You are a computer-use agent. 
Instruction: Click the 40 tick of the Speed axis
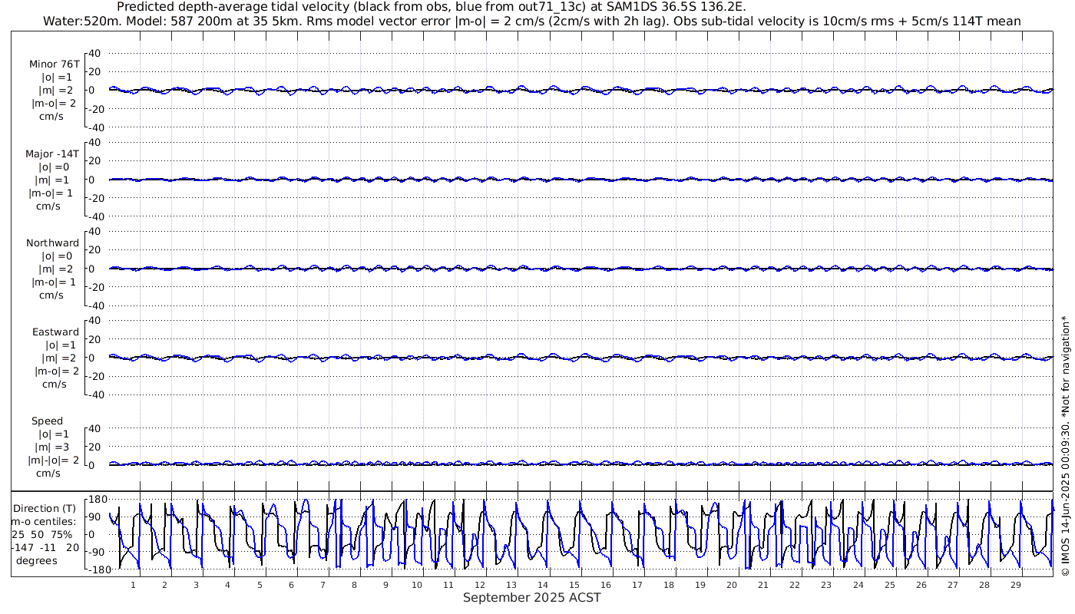[96, 427]
